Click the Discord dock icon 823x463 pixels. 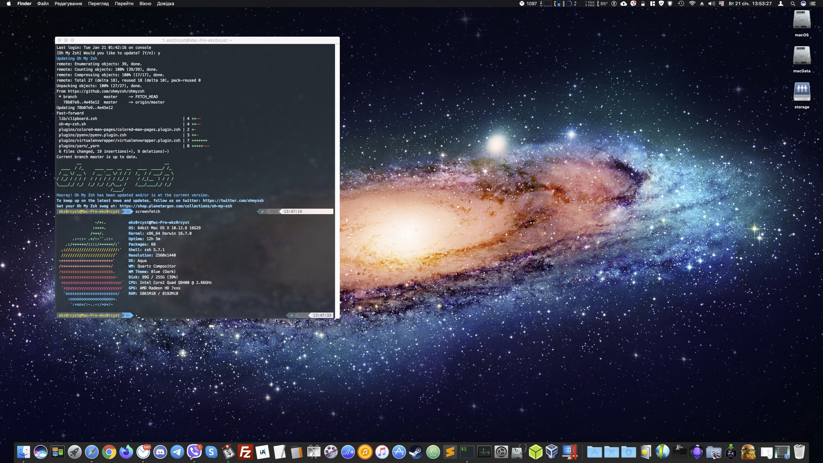pos(160,452)
